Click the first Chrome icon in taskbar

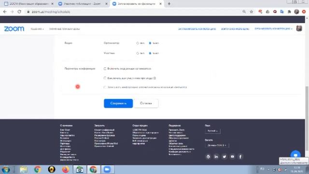pyautogui.click(x=38, y=170)
